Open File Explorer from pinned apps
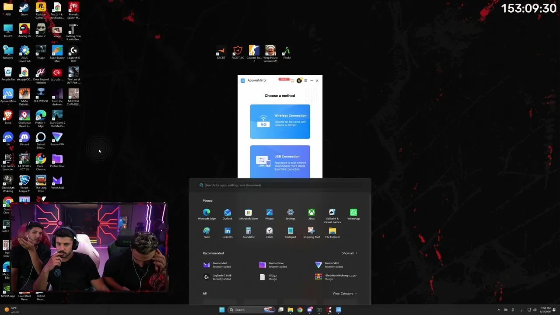Image resolution: width=560 pixels, height=315 pixels. [332, 233]
